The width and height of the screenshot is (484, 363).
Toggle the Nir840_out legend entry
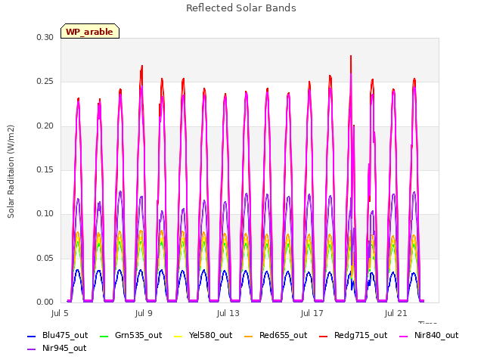(x=429, y=335)
